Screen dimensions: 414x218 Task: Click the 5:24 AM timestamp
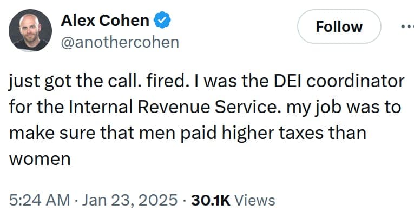[x=40, y=200]
